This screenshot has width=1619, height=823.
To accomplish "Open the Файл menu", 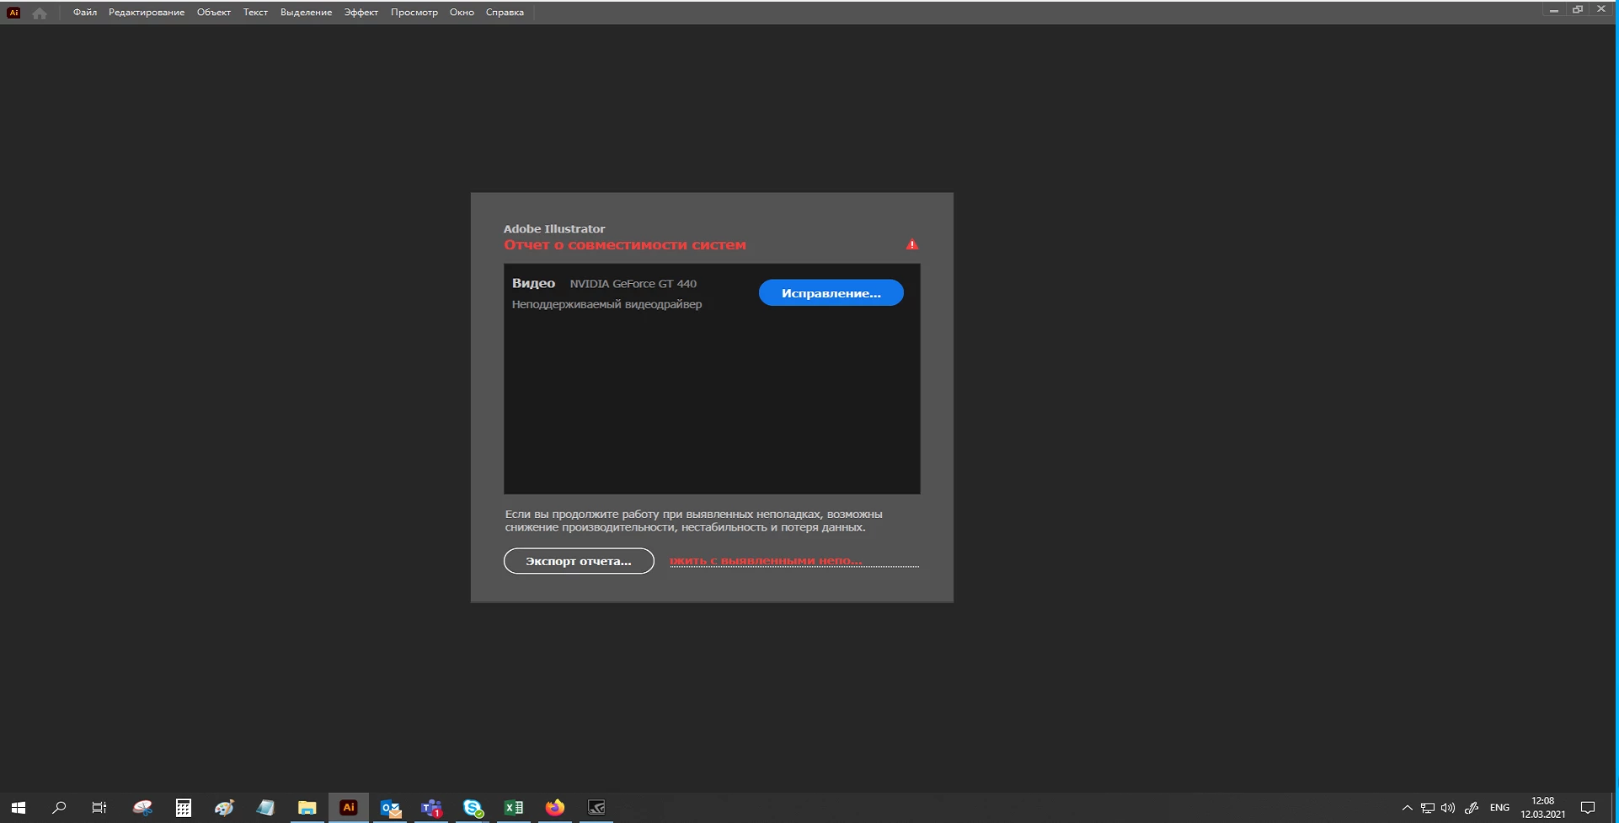I will (x=85, y=13).
